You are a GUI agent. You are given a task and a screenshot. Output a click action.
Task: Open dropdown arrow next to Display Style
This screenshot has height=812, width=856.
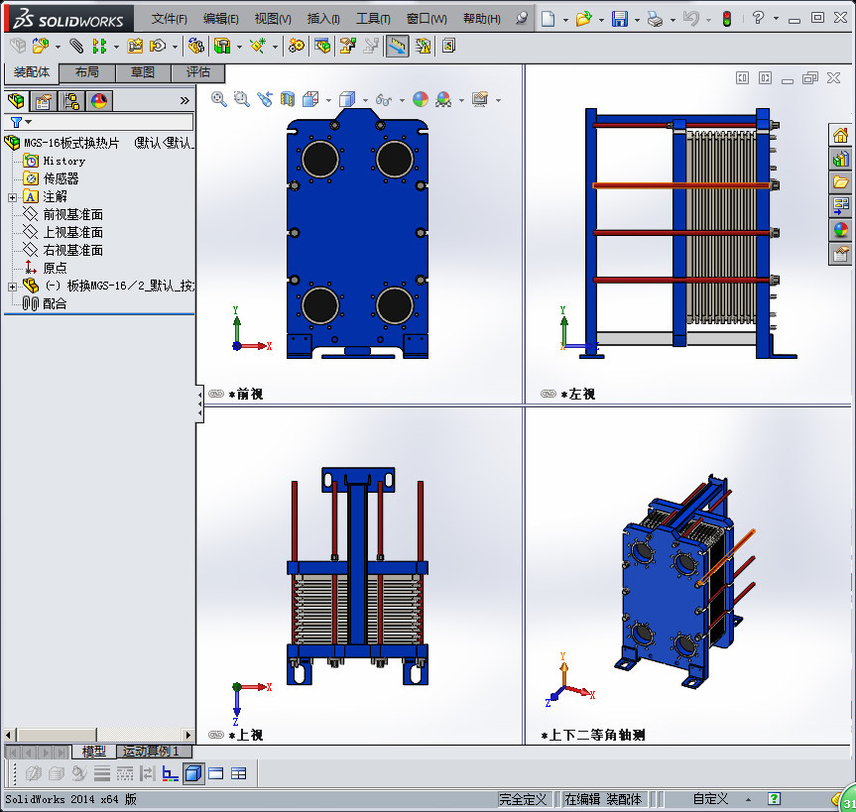click(365, 100)
